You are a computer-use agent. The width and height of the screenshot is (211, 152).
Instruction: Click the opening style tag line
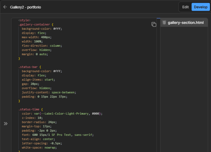tap(24, 20)
